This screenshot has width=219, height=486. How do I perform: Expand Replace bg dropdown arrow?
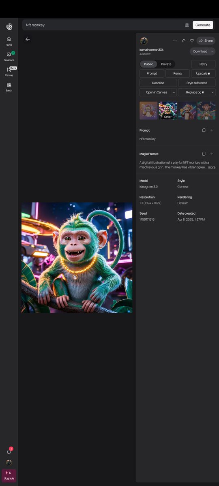pyautogui.click(x=213, y=92)
